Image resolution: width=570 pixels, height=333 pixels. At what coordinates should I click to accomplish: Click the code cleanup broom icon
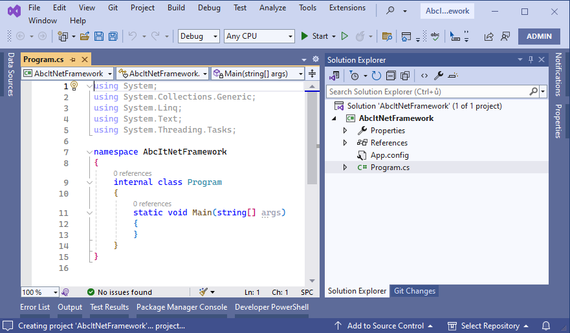(x=204, y=292)
